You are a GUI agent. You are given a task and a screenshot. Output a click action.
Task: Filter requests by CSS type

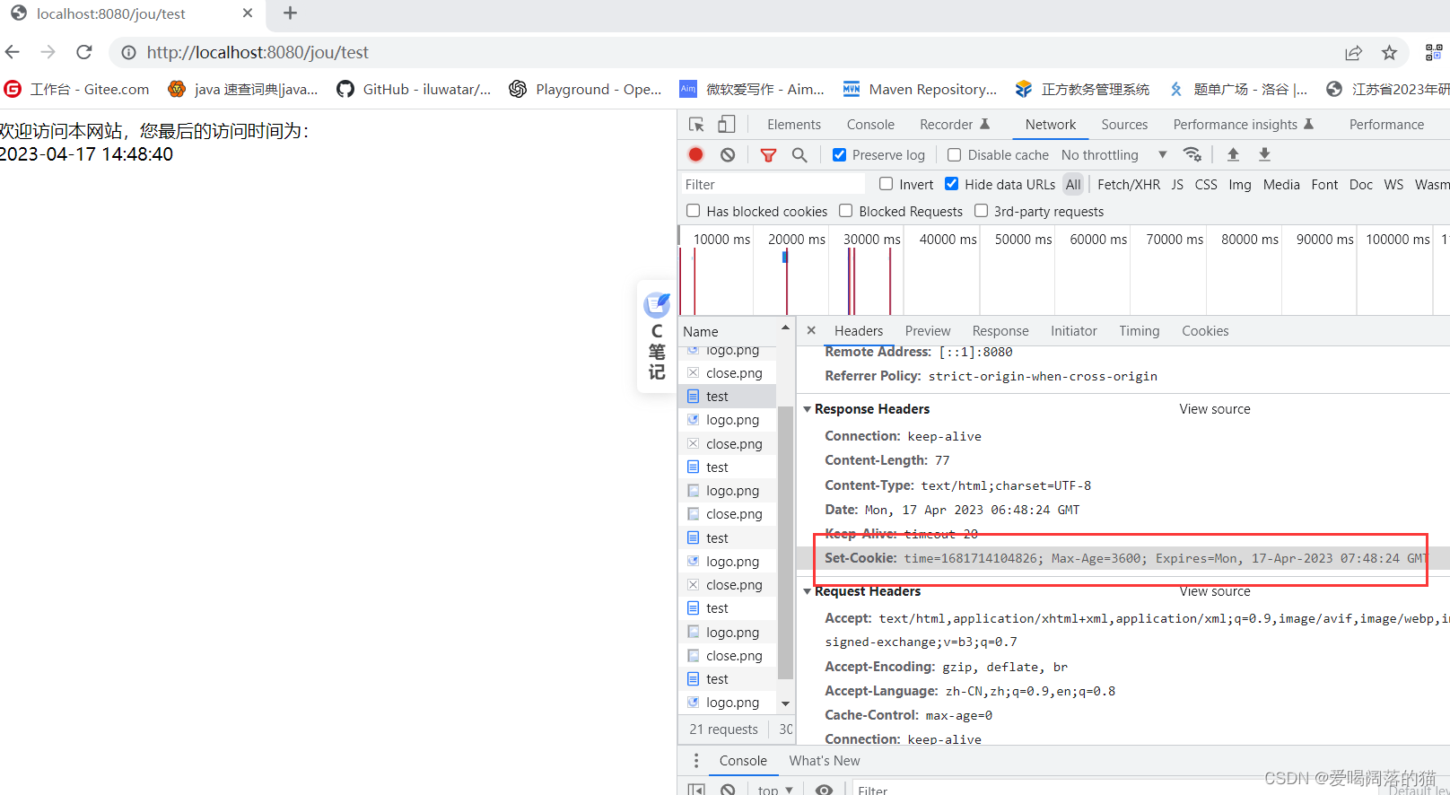(x=1206, y=184)
